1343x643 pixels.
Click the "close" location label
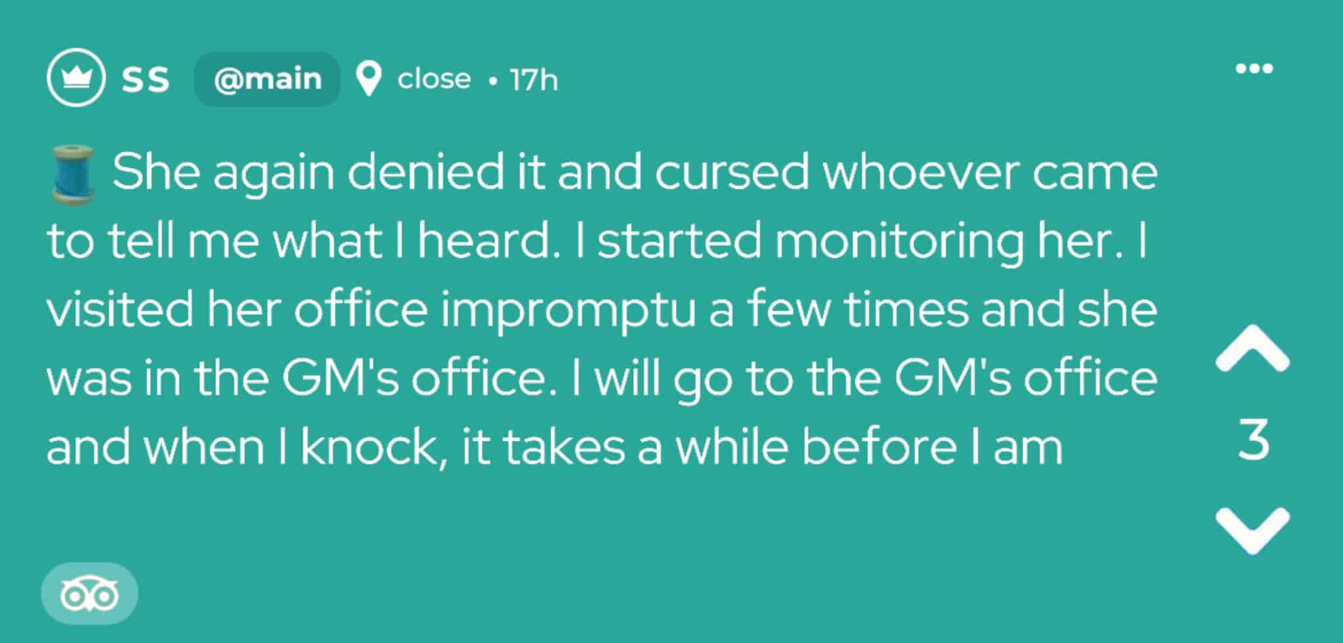434,79
